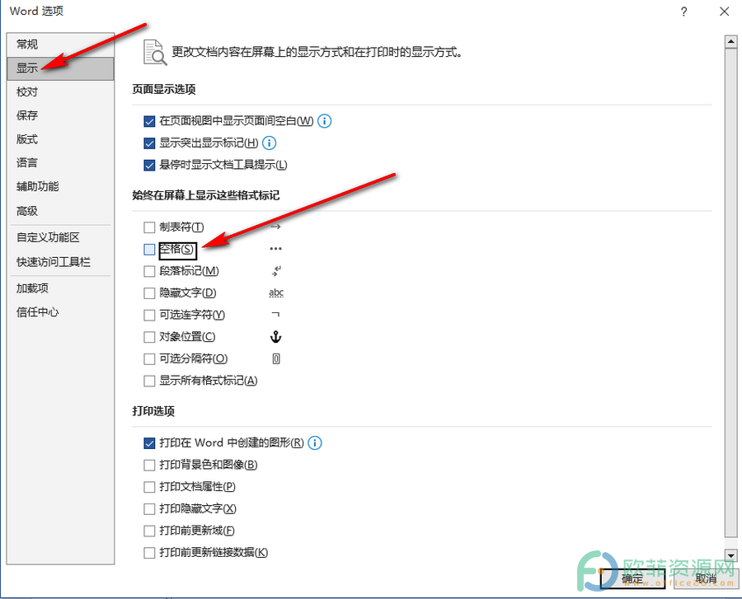Uncheck 在页面视图中显示页面间空白 checkbox
Viewport: 742px width, 599px height.
(x=149, y=121)
